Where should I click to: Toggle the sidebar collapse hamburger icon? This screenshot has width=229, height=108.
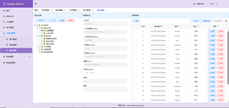36,4
